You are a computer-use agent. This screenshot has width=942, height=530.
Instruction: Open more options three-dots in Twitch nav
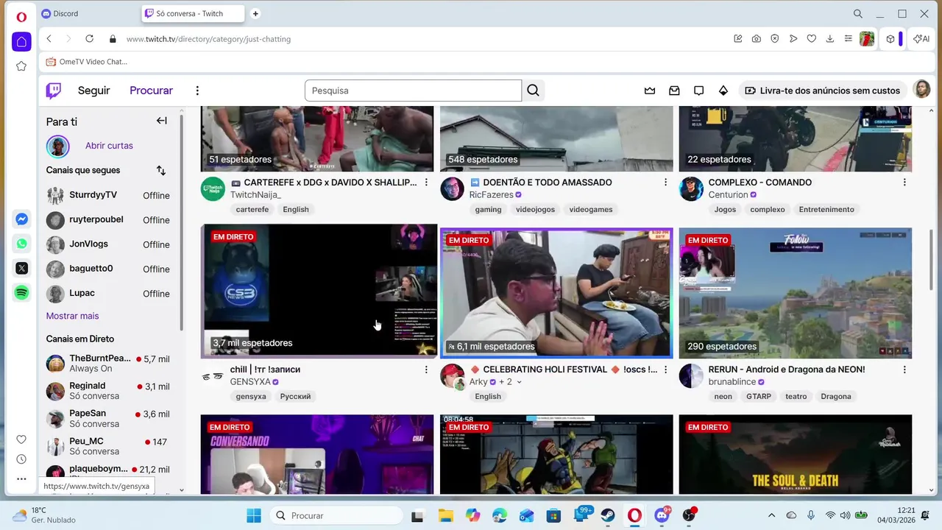[197, 91]
